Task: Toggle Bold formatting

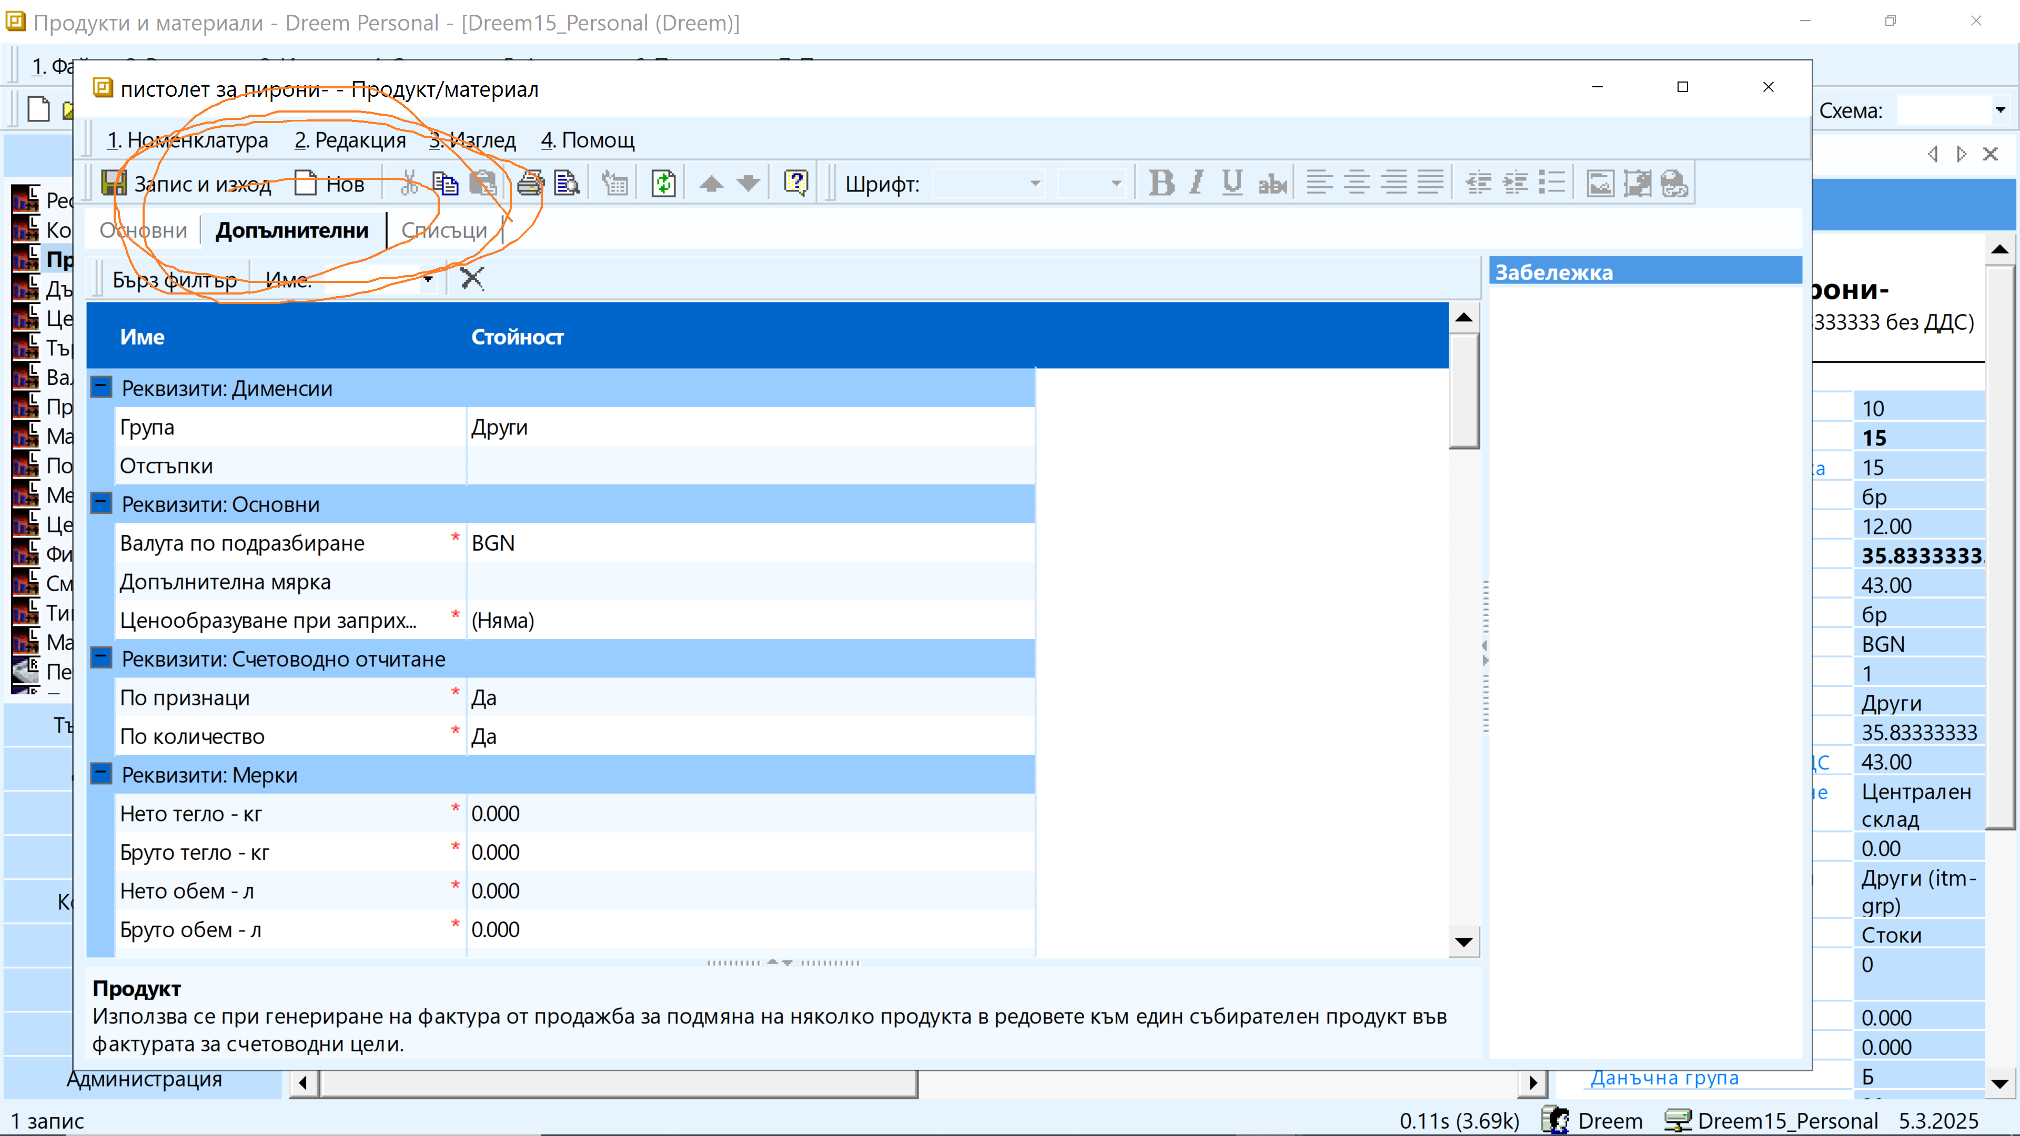Action: click(1161, 184)
